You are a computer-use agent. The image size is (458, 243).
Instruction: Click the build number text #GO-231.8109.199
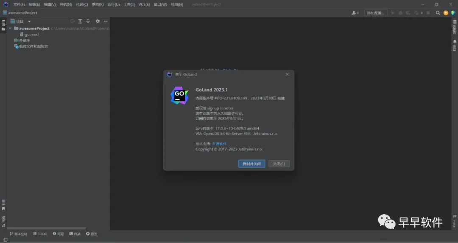point(231,98)
